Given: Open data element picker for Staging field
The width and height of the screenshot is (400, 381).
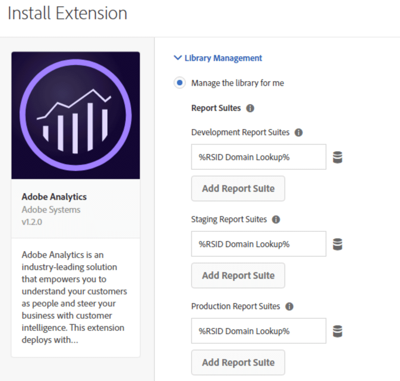Looking at the screenshot, I should (337, 244).
